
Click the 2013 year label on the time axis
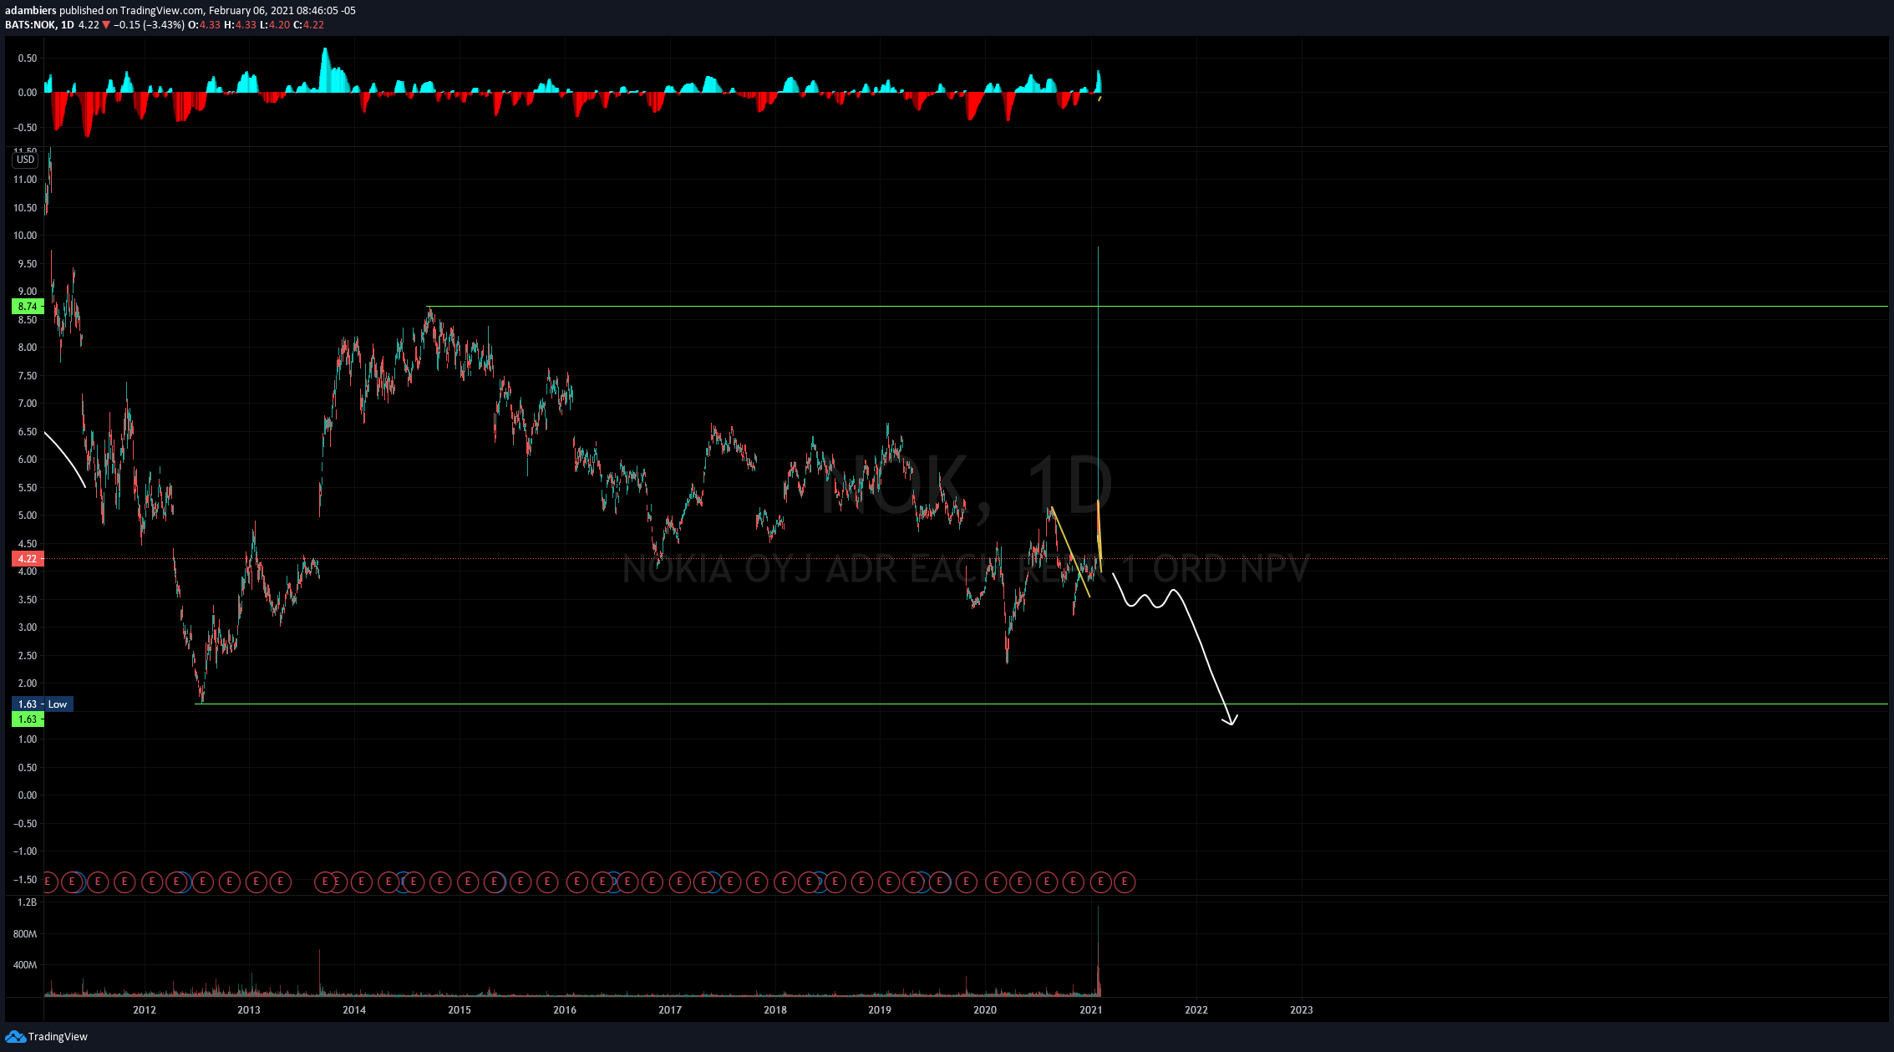point(249,1009)
